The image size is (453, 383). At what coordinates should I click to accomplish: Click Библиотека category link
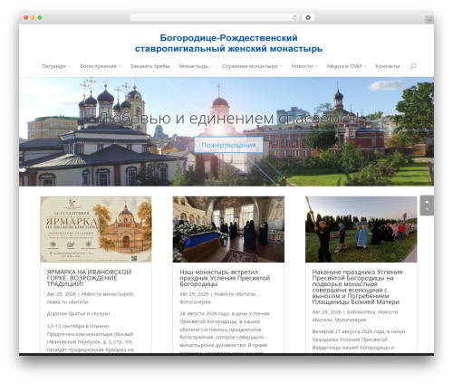pos(361,311)
